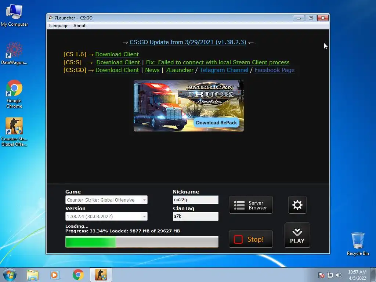Open the 7Launcher link

[180, 70]
